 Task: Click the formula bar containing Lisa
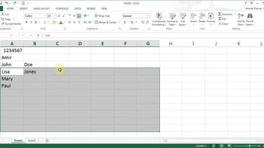[x=153, y=35]
